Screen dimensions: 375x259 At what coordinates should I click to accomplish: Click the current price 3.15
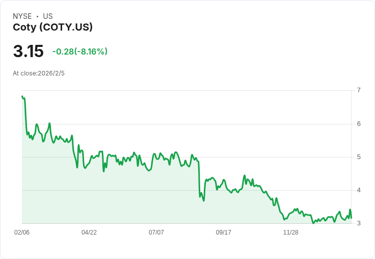(28, 51)
